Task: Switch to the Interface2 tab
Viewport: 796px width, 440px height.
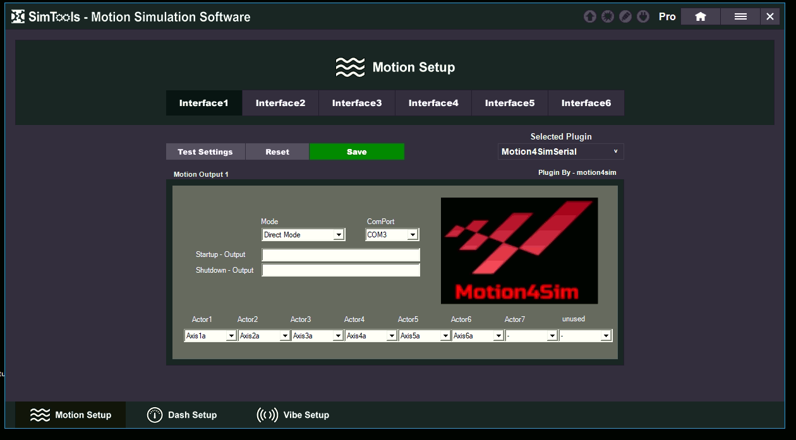Action: coord(280,103)
